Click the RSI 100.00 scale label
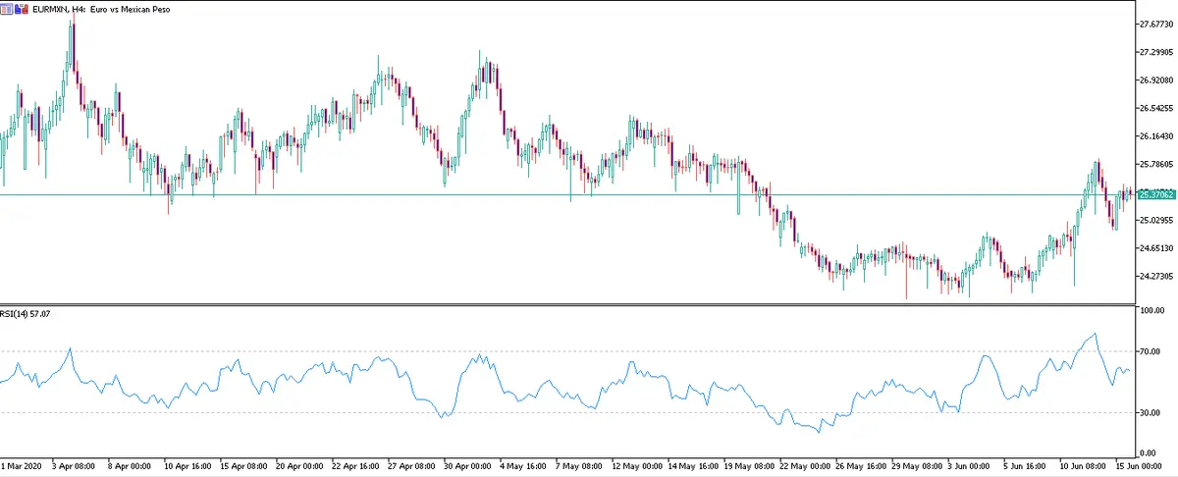This screenshot has height=477, width=1178. [1151, 310]
